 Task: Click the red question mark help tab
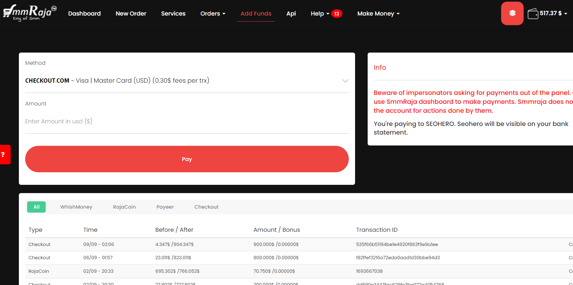4,154
